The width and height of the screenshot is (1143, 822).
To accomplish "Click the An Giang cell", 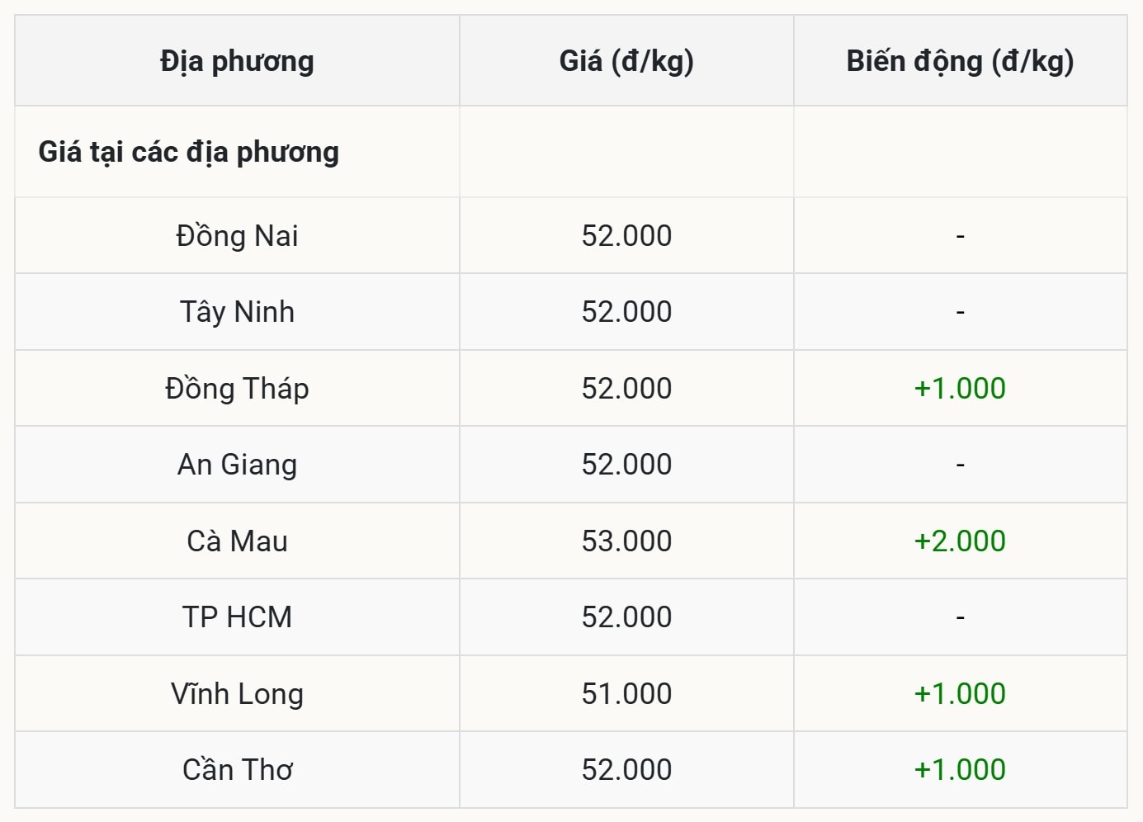I will pyautogui.click(x=237, y=465).
